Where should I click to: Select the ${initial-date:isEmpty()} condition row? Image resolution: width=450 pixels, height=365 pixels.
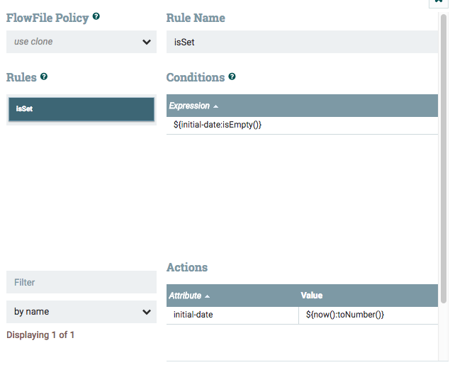302,125
